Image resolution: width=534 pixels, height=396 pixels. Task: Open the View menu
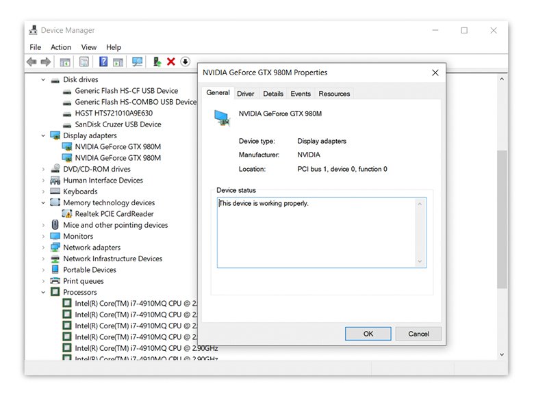point(89,47)
